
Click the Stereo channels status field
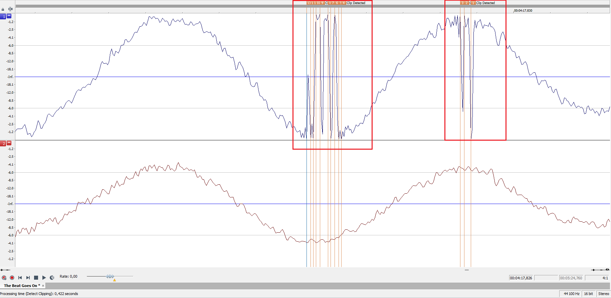coord(603,294)
